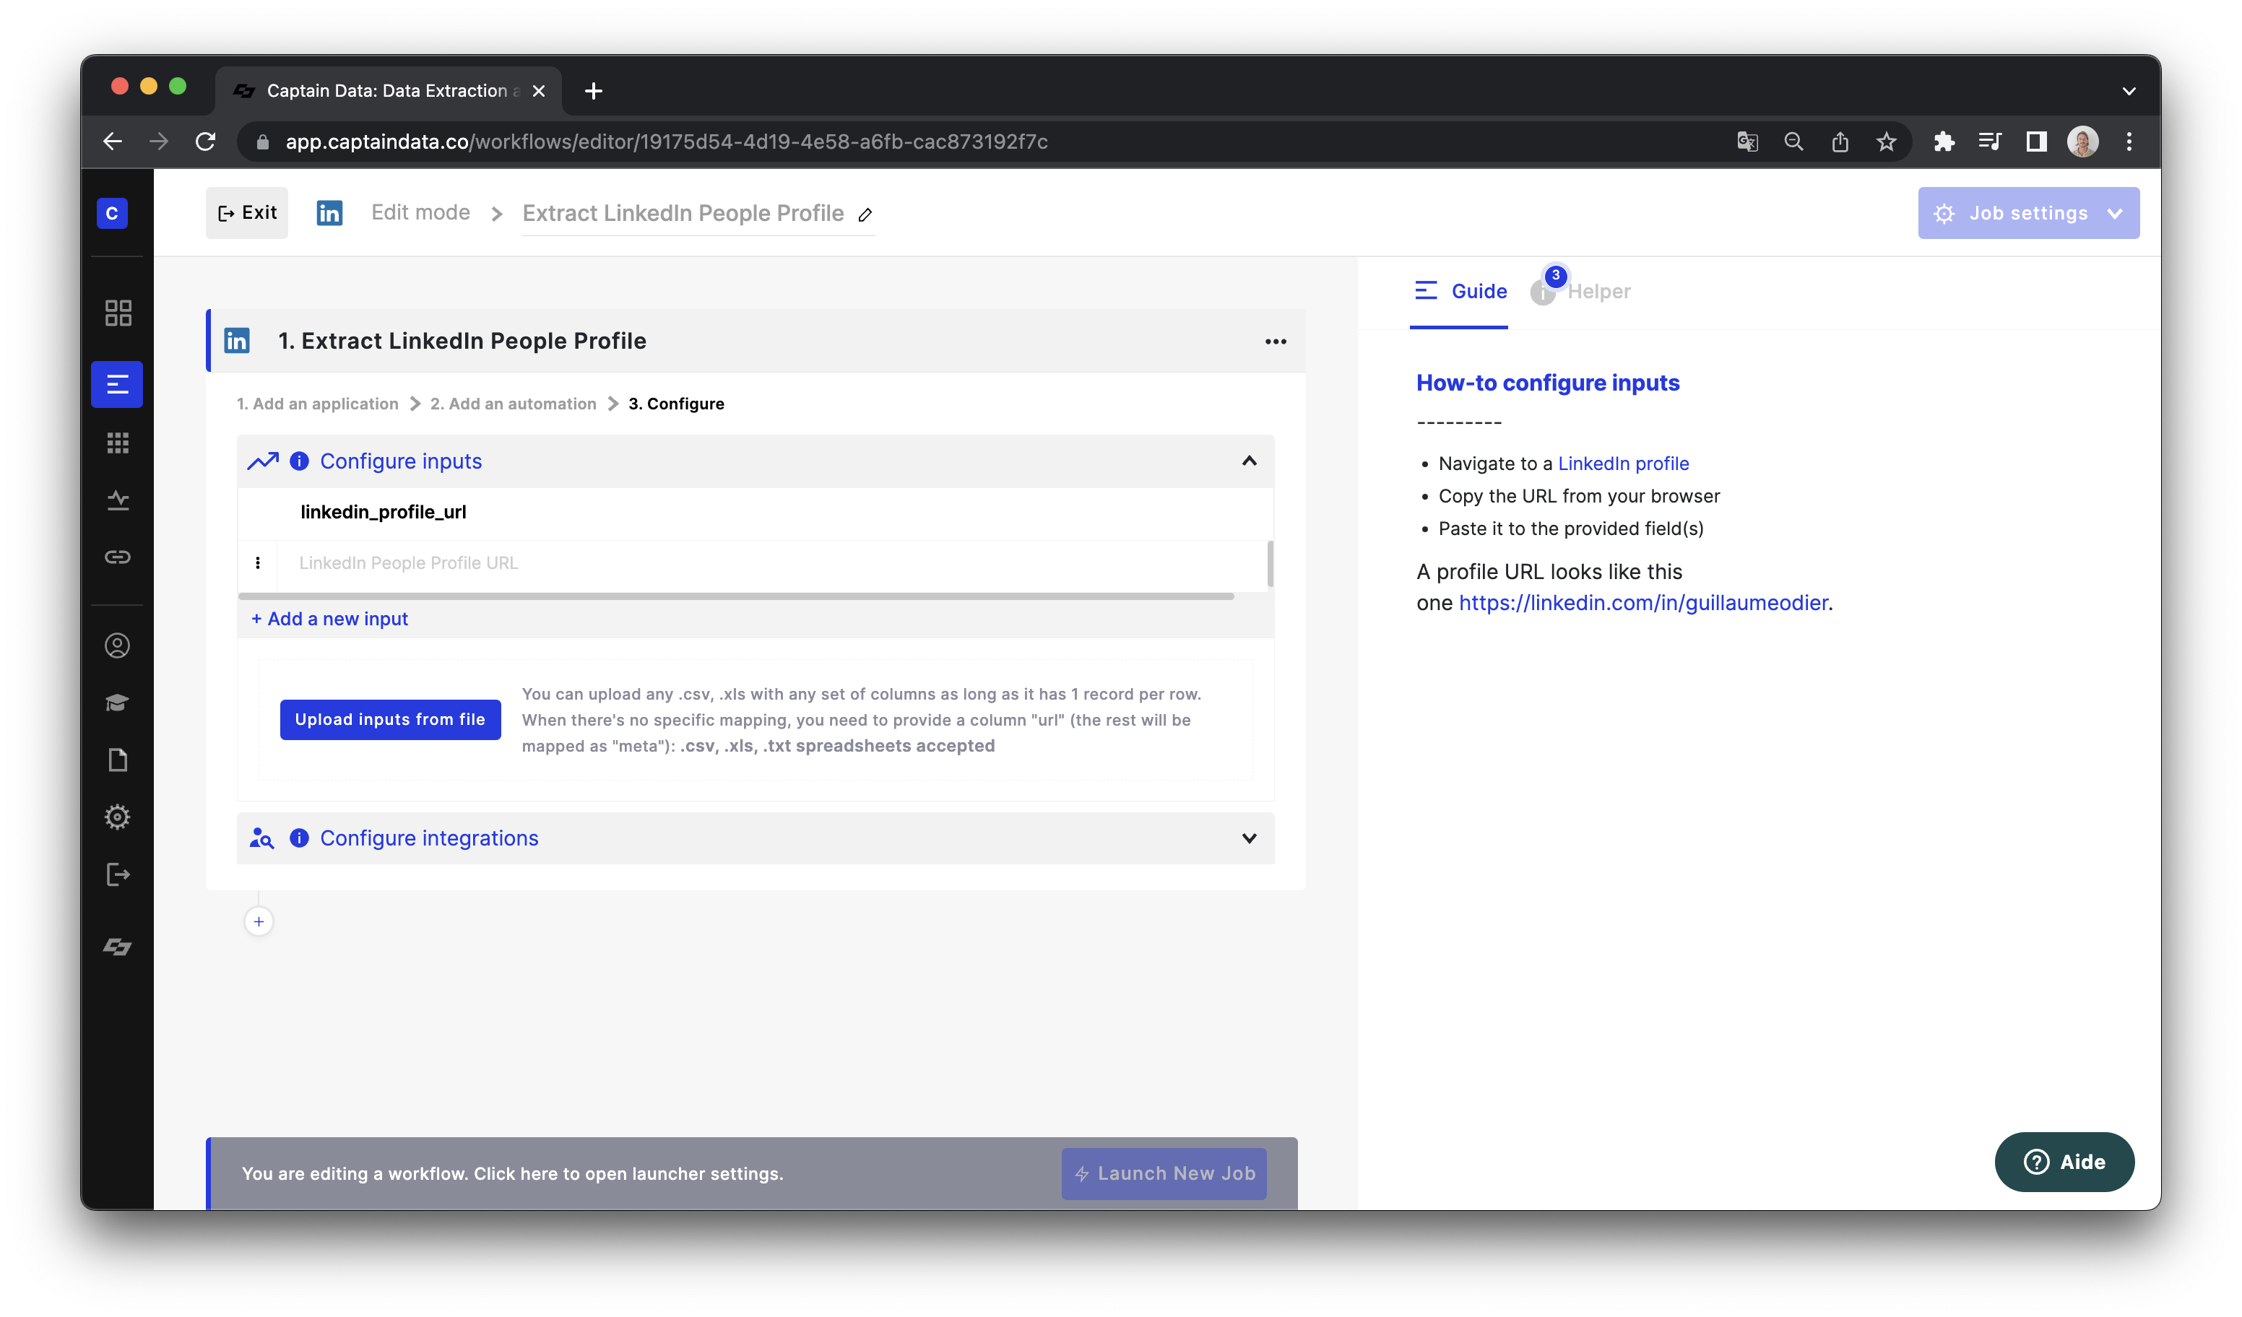Open the link integrations icon in sidebar
2242x1317 pixels.
pyautogui.click(x=118, y=557)
